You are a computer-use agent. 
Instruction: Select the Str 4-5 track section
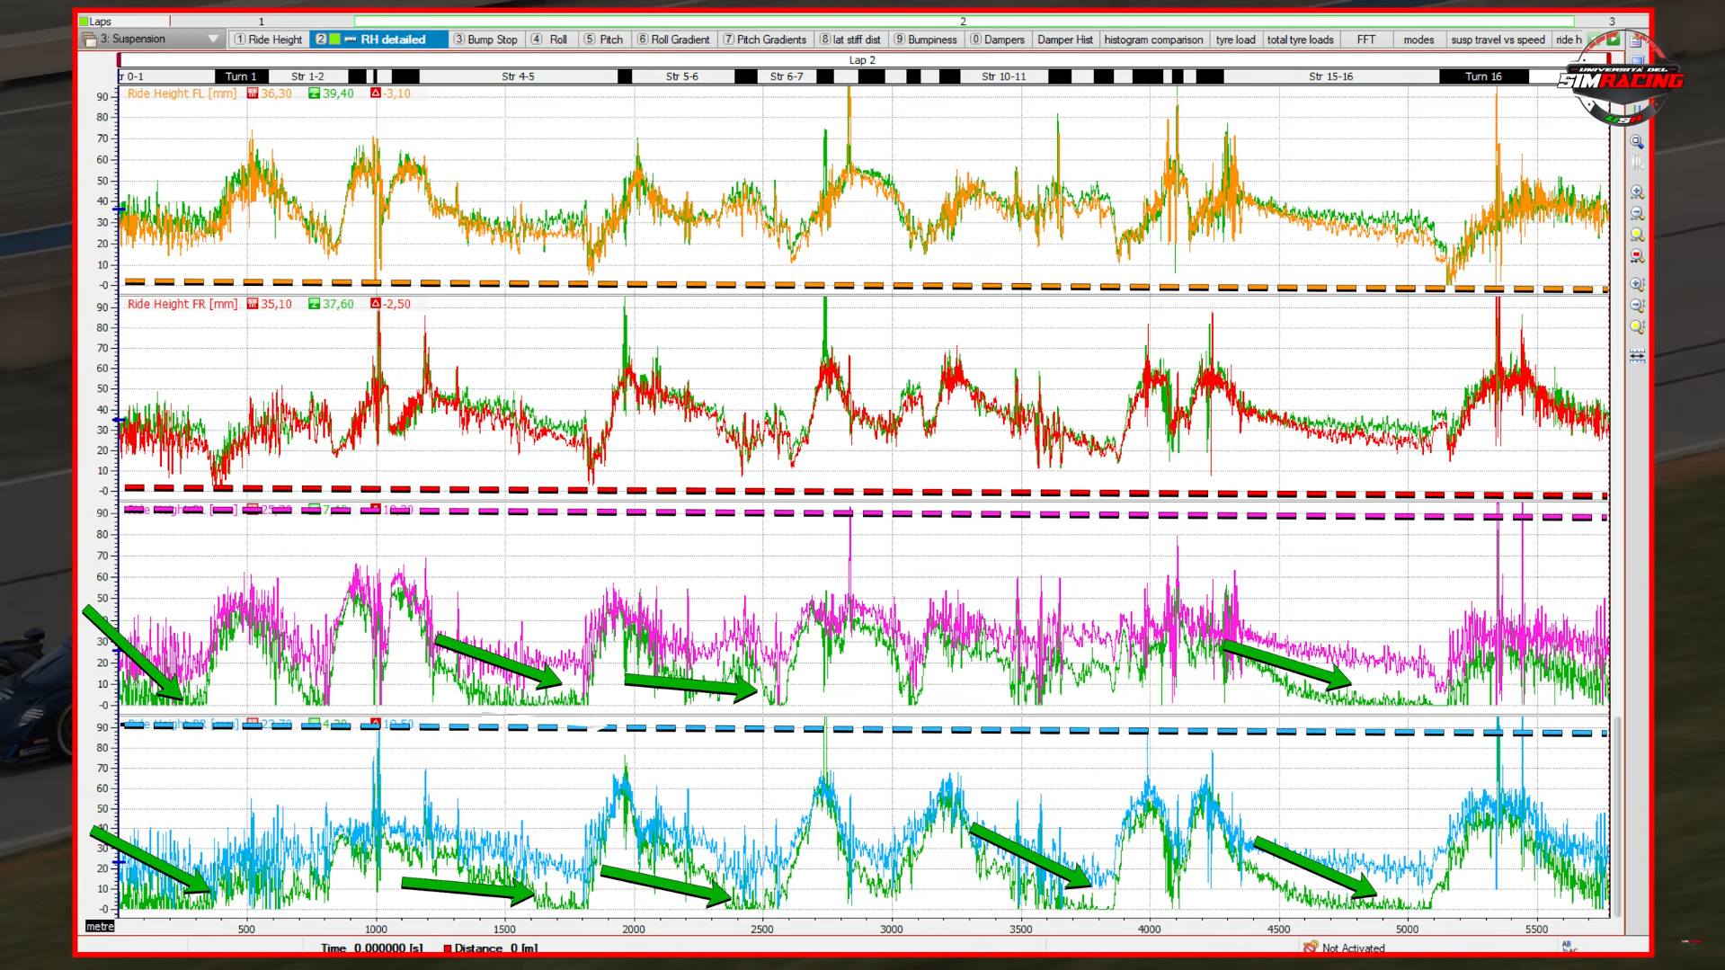coord(518,76)
